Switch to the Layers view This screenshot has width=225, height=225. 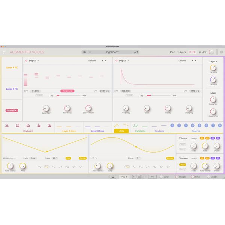point(182,52)
